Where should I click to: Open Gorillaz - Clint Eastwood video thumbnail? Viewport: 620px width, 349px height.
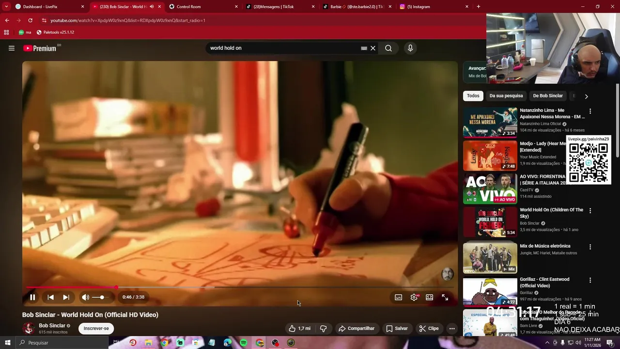490,292
